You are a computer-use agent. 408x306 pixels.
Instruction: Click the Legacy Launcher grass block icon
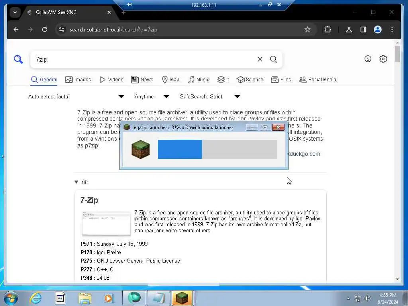pos(141,149)
